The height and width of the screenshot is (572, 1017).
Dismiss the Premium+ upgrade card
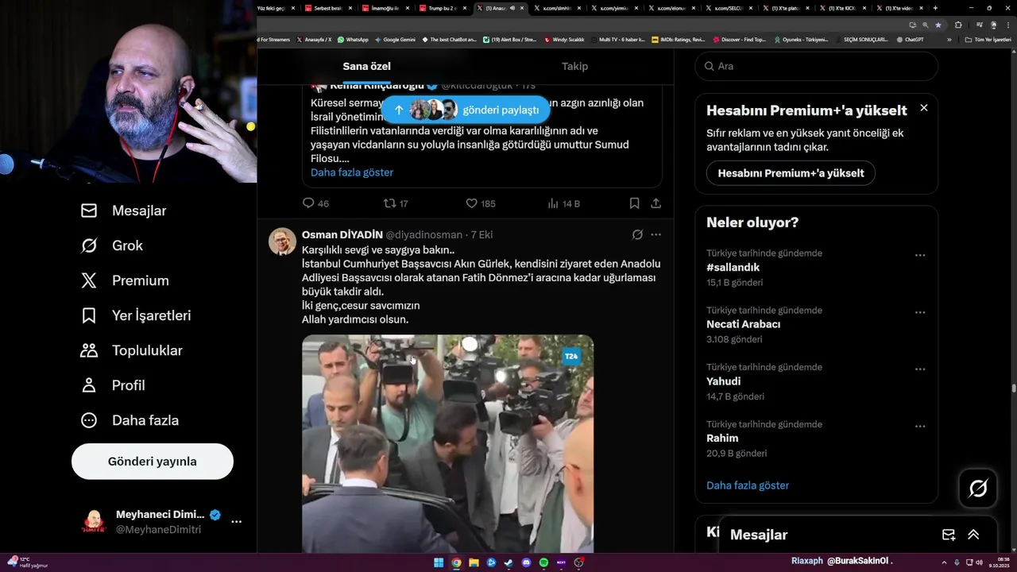coord(923,107)
